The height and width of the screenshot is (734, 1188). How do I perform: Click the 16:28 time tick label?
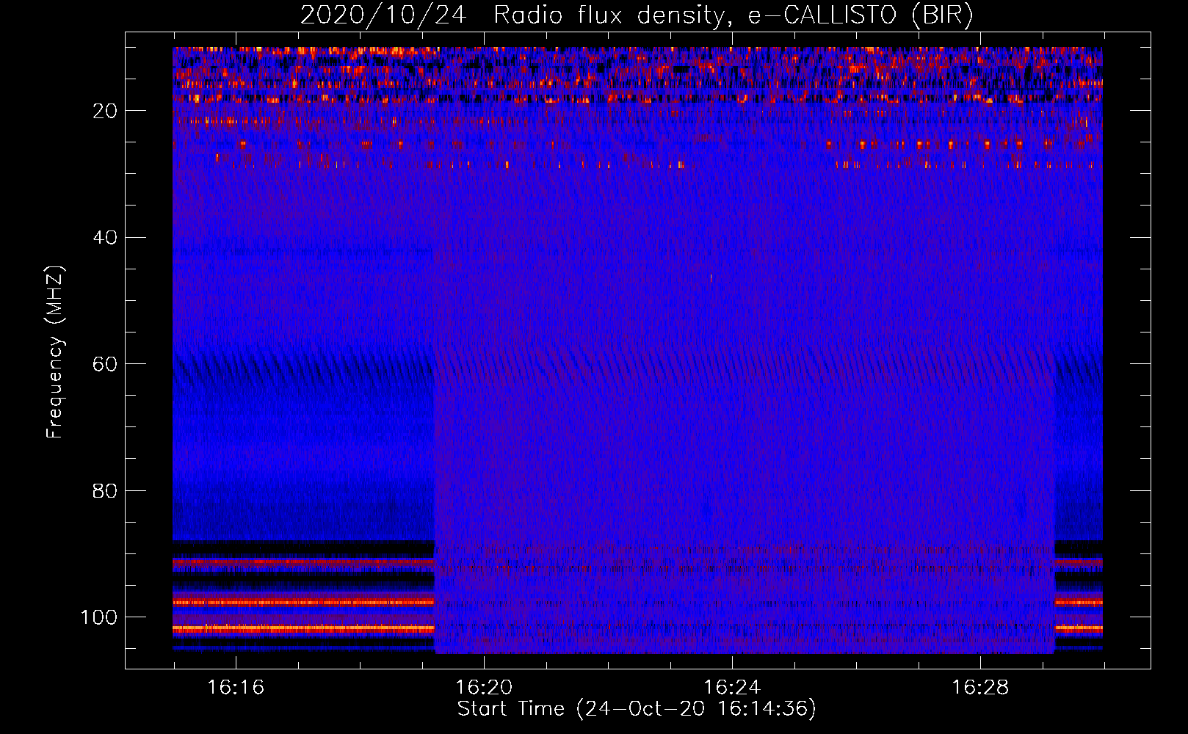pos(980,688)
